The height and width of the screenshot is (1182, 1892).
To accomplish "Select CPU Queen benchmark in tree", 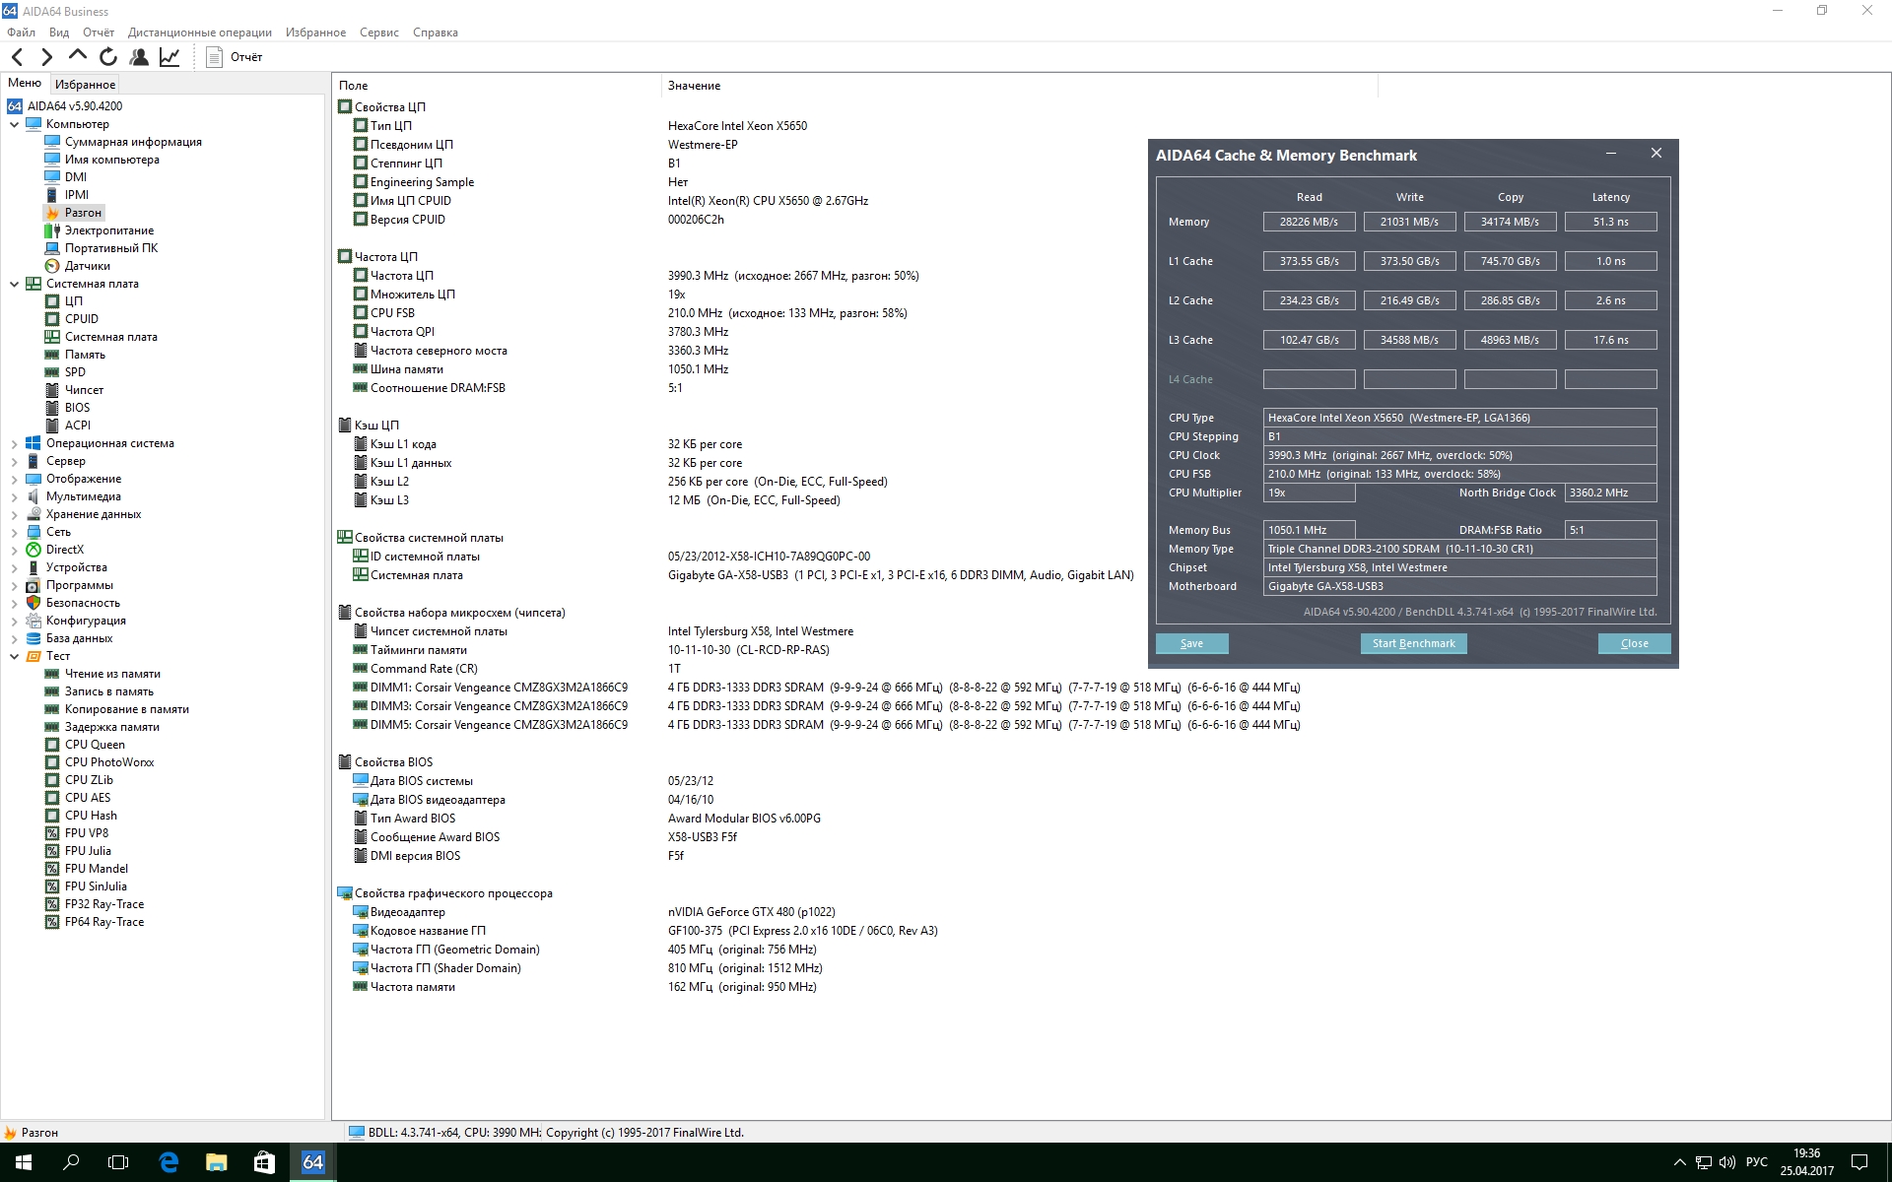I will (x=95, y=745).
